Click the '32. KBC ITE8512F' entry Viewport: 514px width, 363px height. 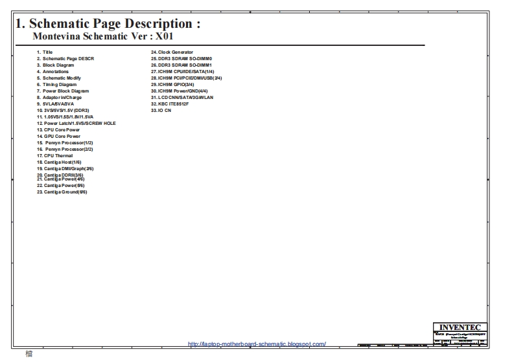point(170,104)
